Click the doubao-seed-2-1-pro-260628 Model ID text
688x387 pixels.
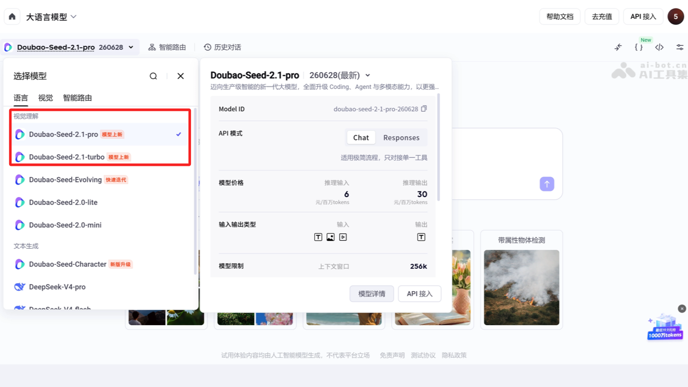(376, 109)
